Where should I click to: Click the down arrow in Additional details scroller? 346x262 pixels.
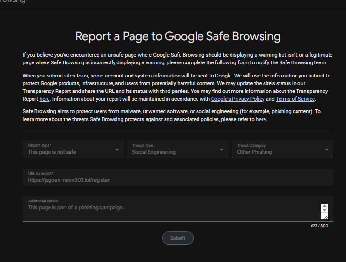pyautogui.click(x=324, y=210)
